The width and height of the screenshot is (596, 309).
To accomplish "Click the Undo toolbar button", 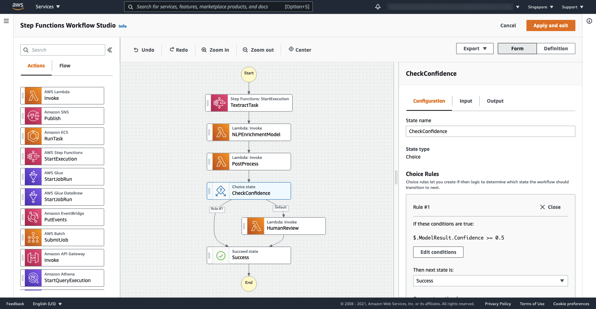I will [144, 50].
